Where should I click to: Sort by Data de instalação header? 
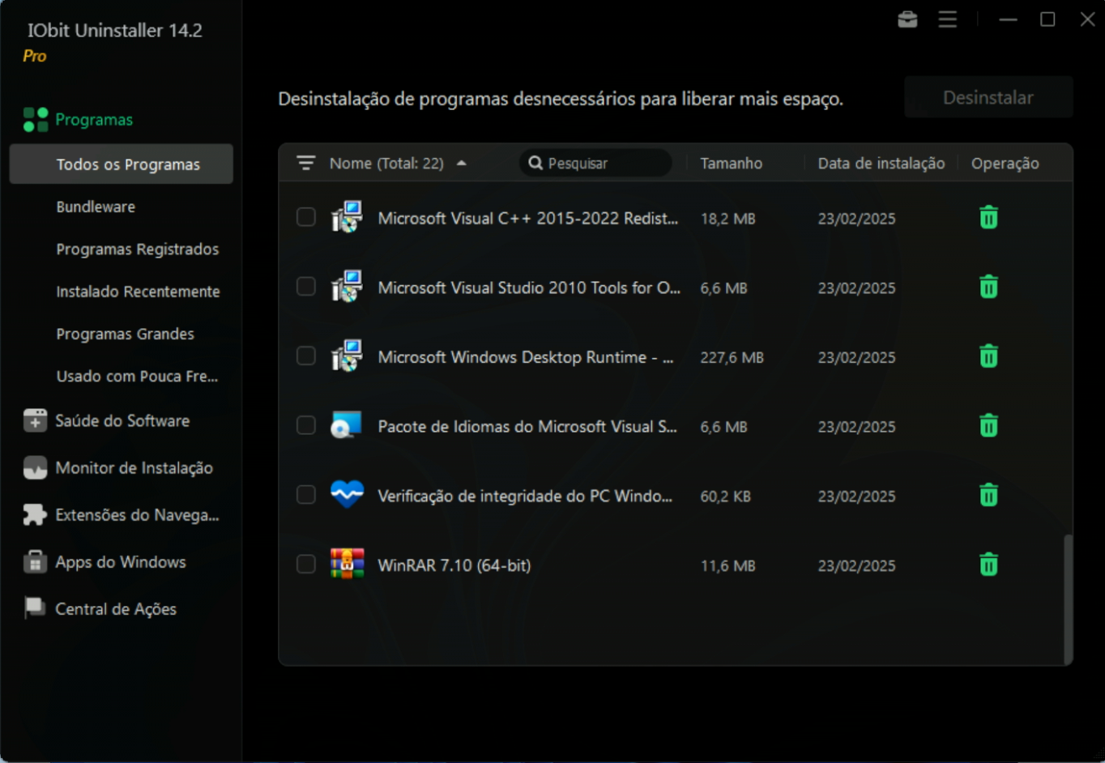coord(881,163)
